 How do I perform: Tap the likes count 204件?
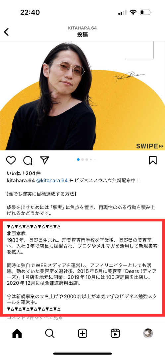(24, 173)
